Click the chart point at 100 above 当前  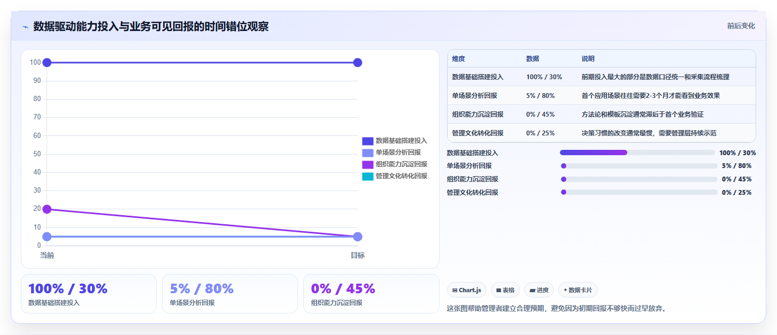(x=47, y=63)
